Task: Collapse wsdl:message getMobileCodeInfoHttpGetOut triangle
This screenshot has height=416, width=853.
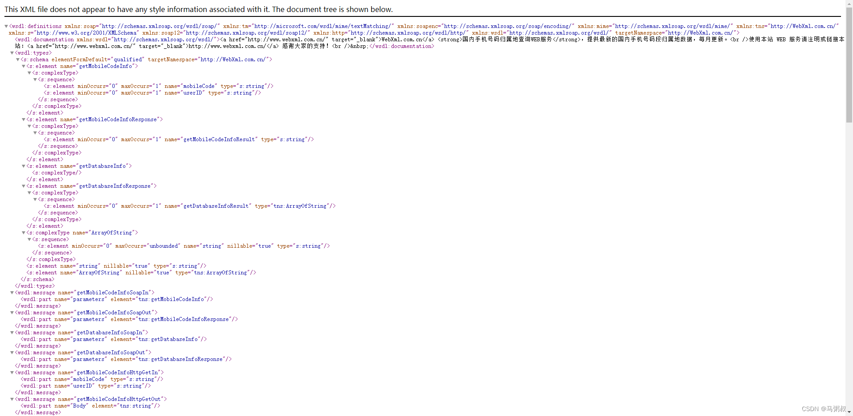Action: pos(12,399)
